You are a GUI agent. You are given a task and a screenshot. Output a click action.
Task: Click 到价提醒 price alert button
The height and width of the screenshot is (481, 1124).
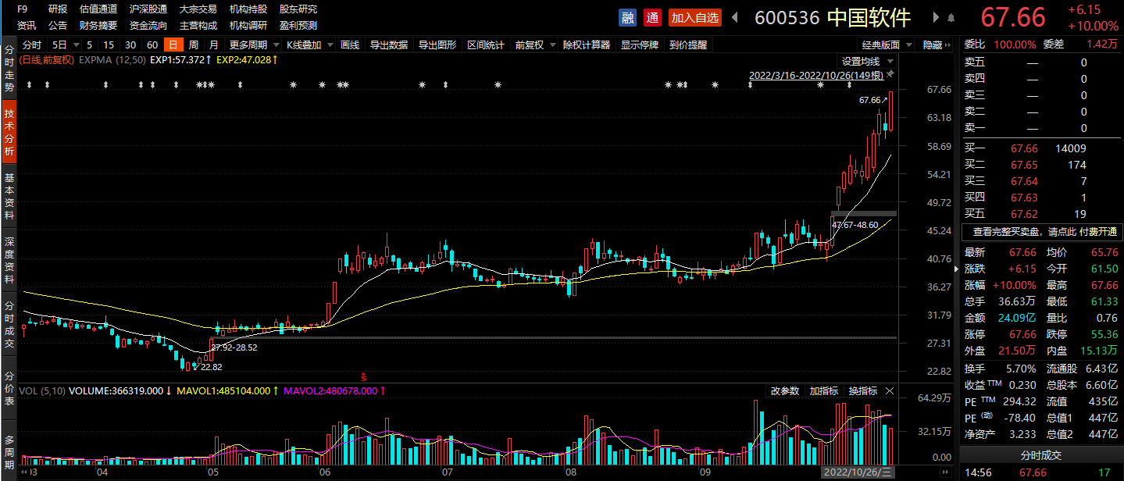[x=688, y=45]
